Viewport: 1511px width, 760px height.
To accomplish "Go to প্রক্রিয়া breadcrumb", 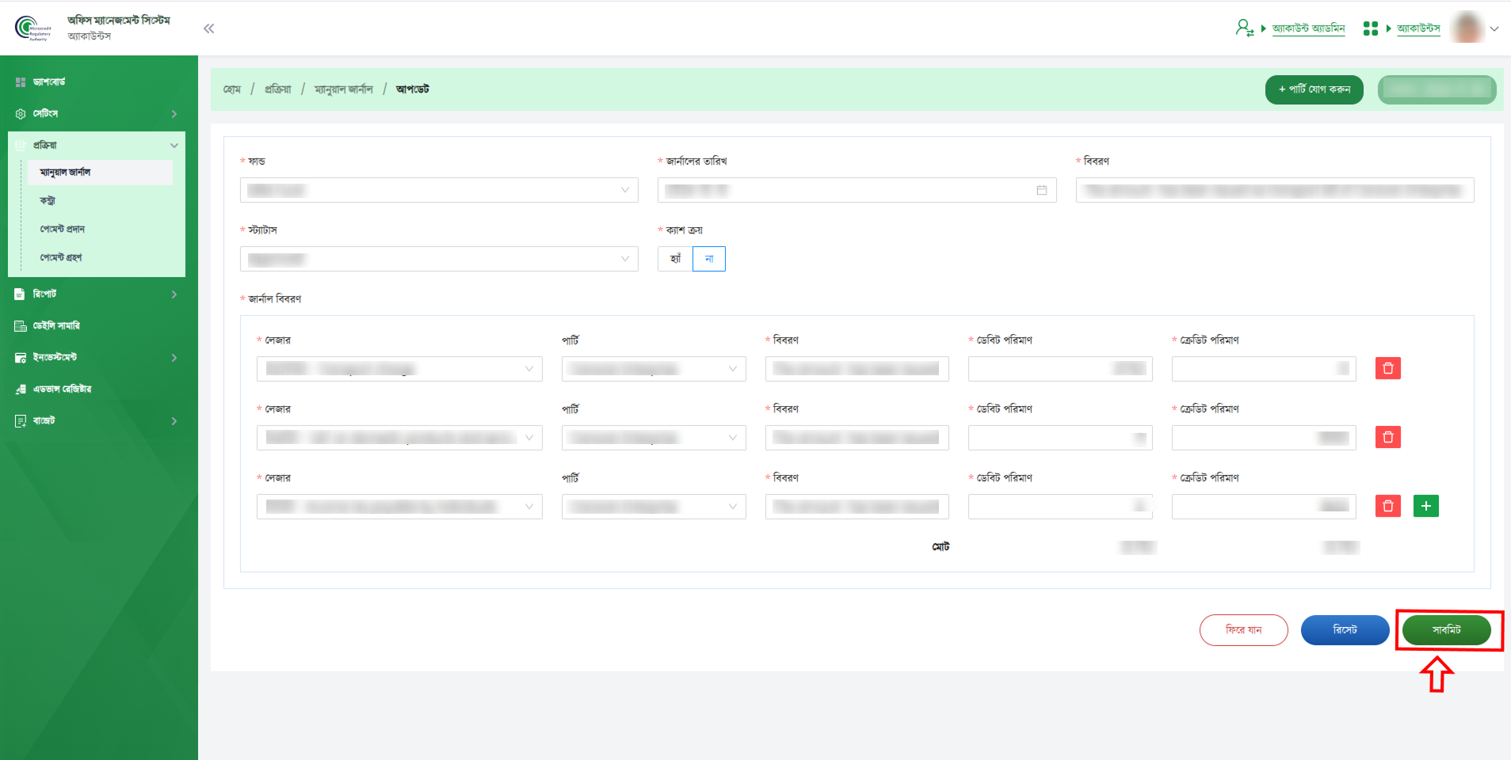I will 278,89.
